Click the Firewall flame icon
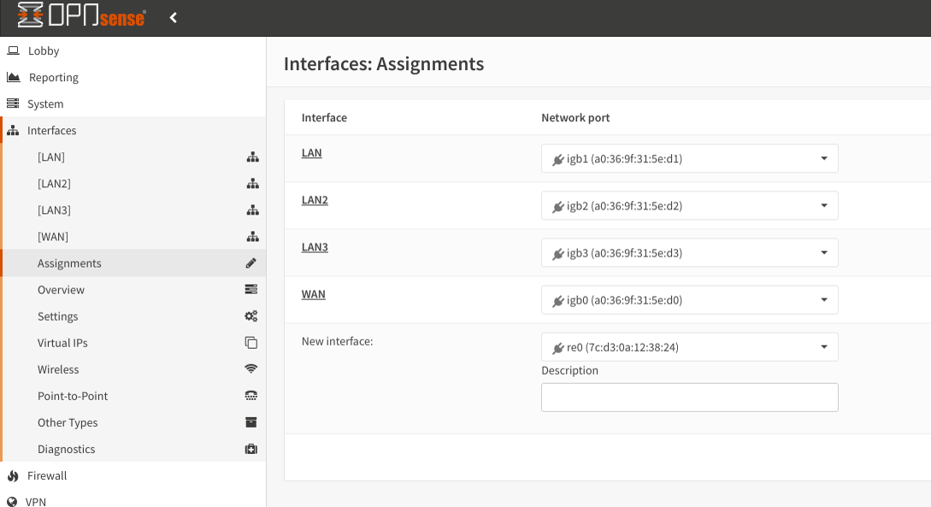This screenshot has height=507, width=931. click(13, 475)
